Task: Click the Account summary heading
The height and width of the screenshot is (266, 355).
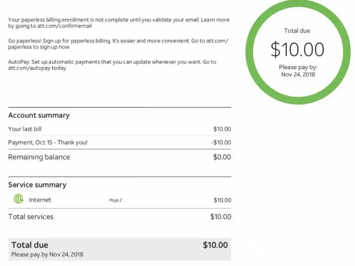Action: point(39,115)
